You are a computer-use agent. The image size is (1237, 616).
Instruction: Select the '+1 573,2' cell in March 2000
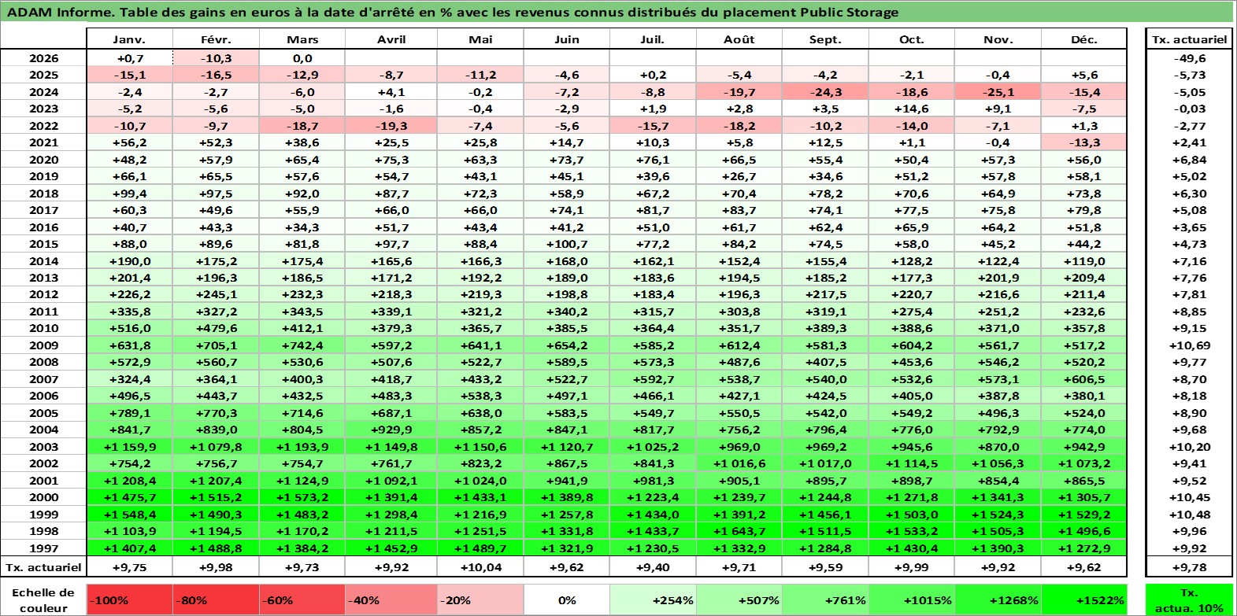pyautogui.click(x=302, y=497)
